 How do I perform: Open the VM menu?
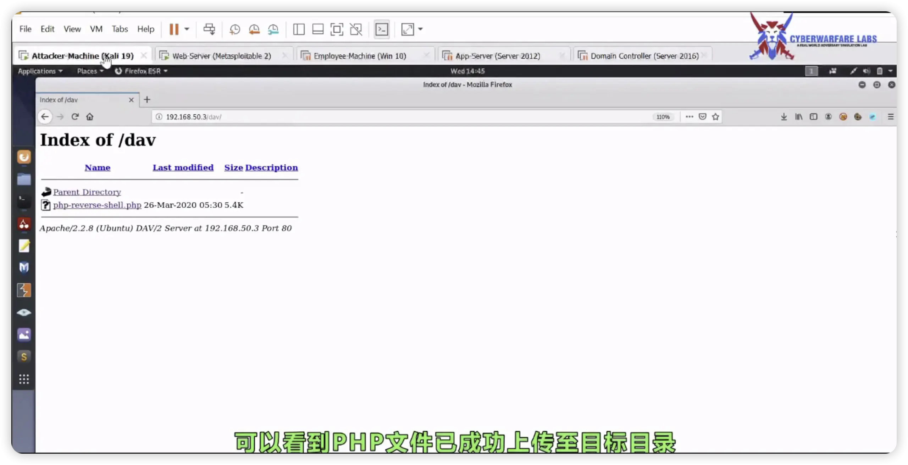(x=96, y=29)
